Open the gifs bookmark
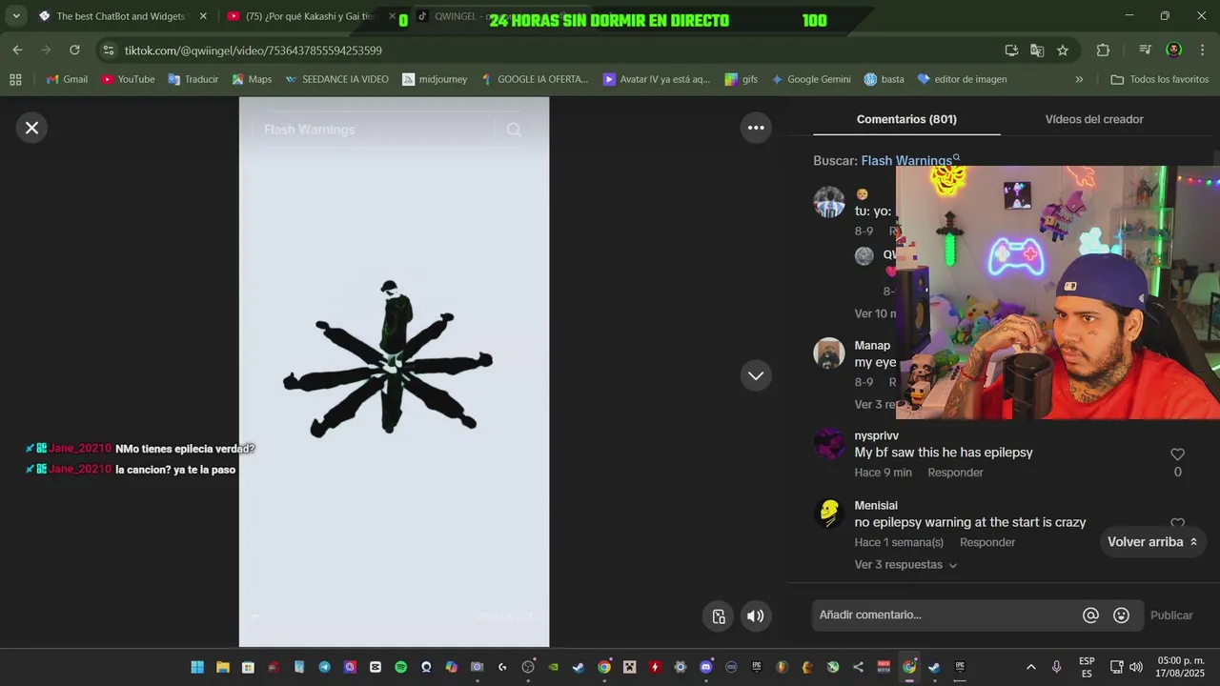 point(742,79)
